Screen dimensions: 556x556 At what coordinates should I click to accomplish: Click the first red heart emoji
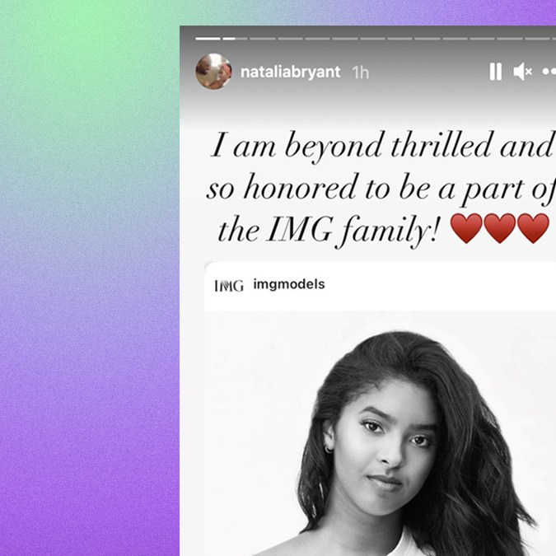[x=466, y=228]
